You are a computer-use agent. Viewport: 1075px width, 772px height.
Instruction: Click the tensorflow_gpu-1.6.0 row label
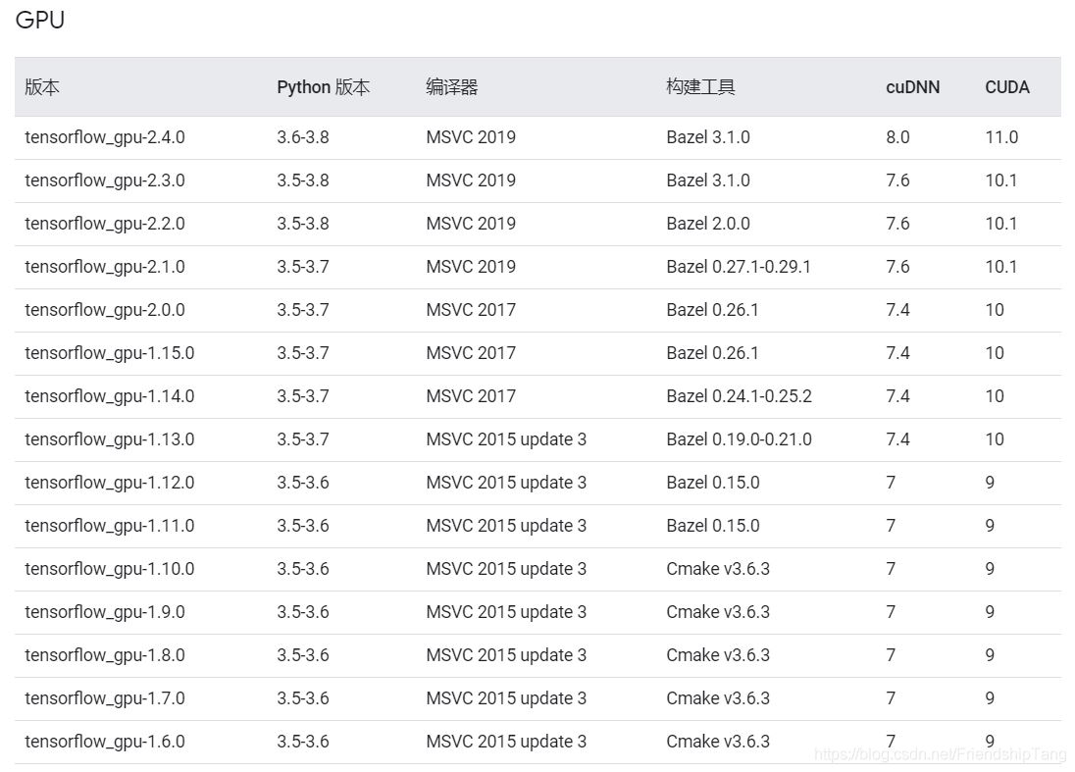(105, 742)
